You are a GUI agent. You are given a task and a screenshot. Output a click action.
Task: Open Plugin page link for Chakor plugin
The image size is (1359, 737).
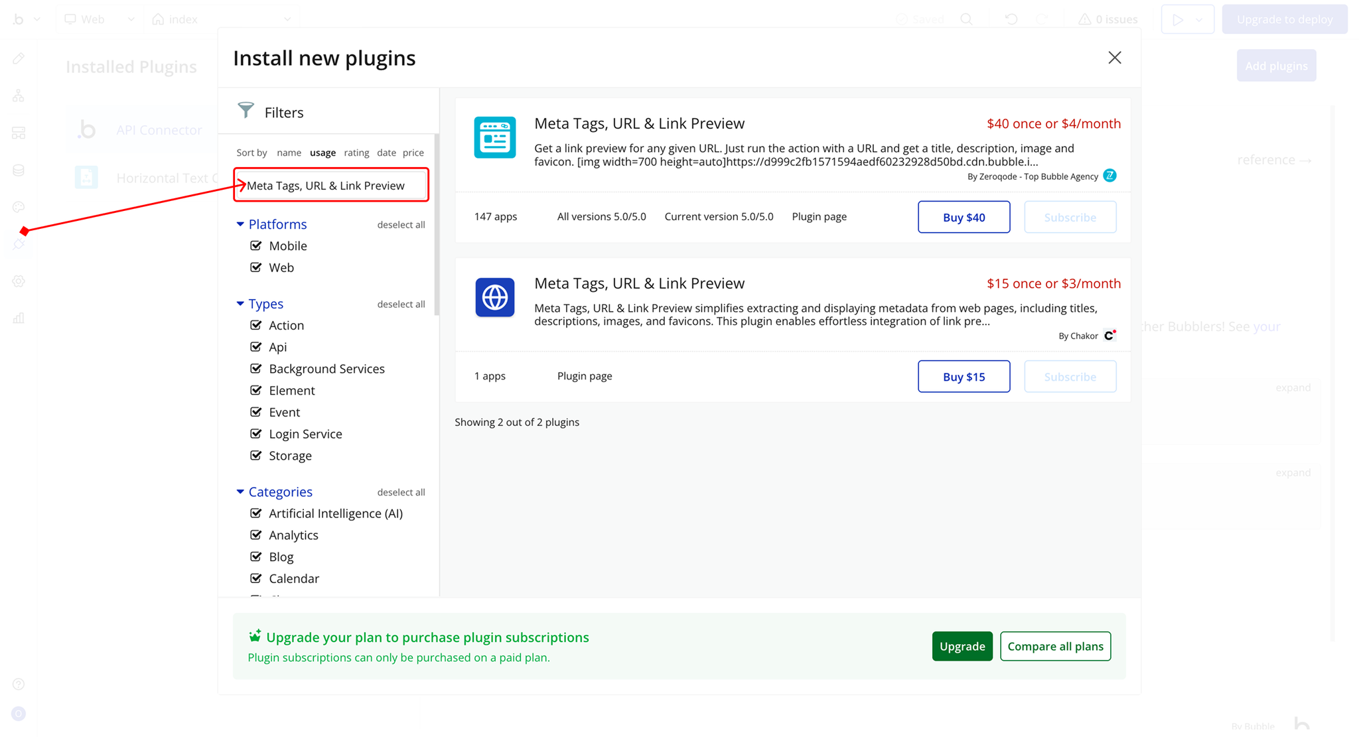[x=584, y=376]
